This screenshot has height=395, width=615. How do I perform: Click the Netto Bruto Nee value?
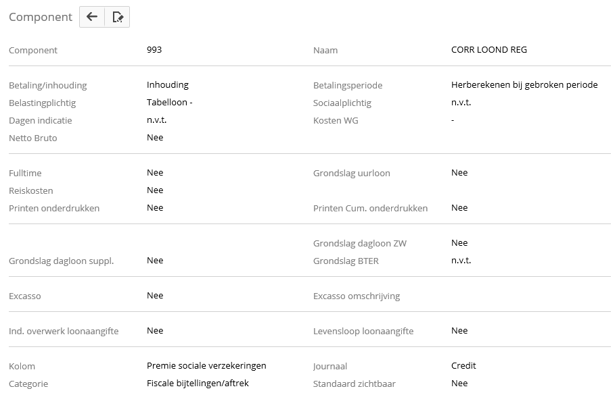tap(155, 138)
